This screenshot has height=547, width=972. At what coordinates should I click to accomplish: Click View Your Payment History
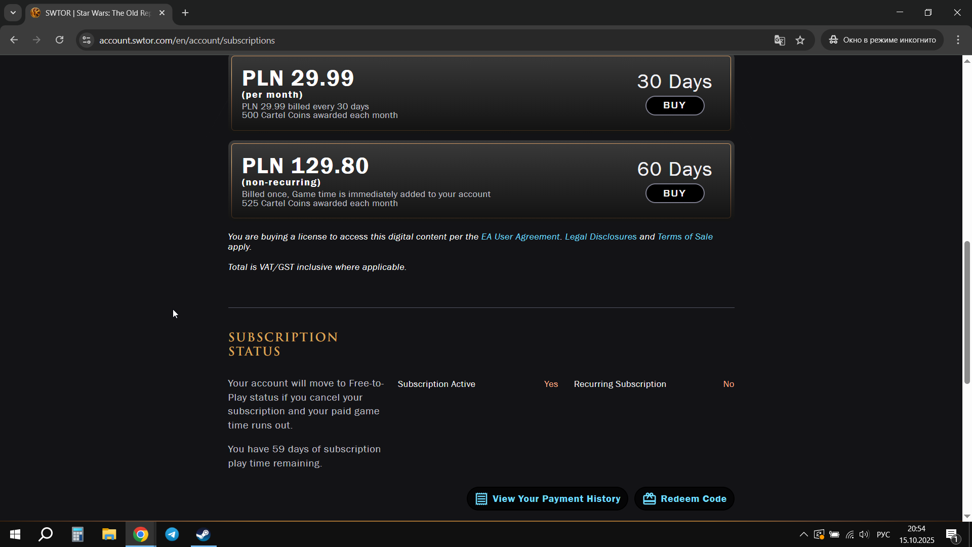coord(547,499)
